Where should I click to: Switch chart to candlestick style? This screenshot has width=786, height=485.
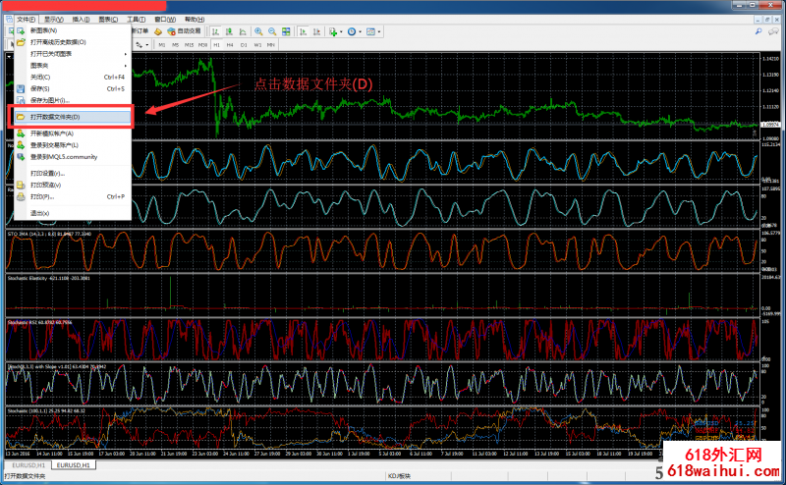pos(229,31)
